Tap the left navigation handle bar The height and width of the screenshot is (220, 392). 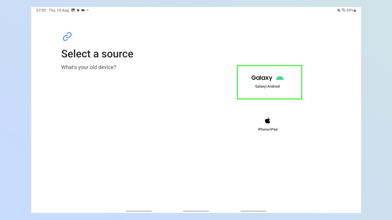click(x=139, y=211)
